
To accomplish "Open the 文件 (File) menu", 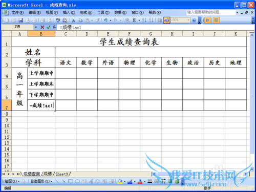I will tap(17, 13).
